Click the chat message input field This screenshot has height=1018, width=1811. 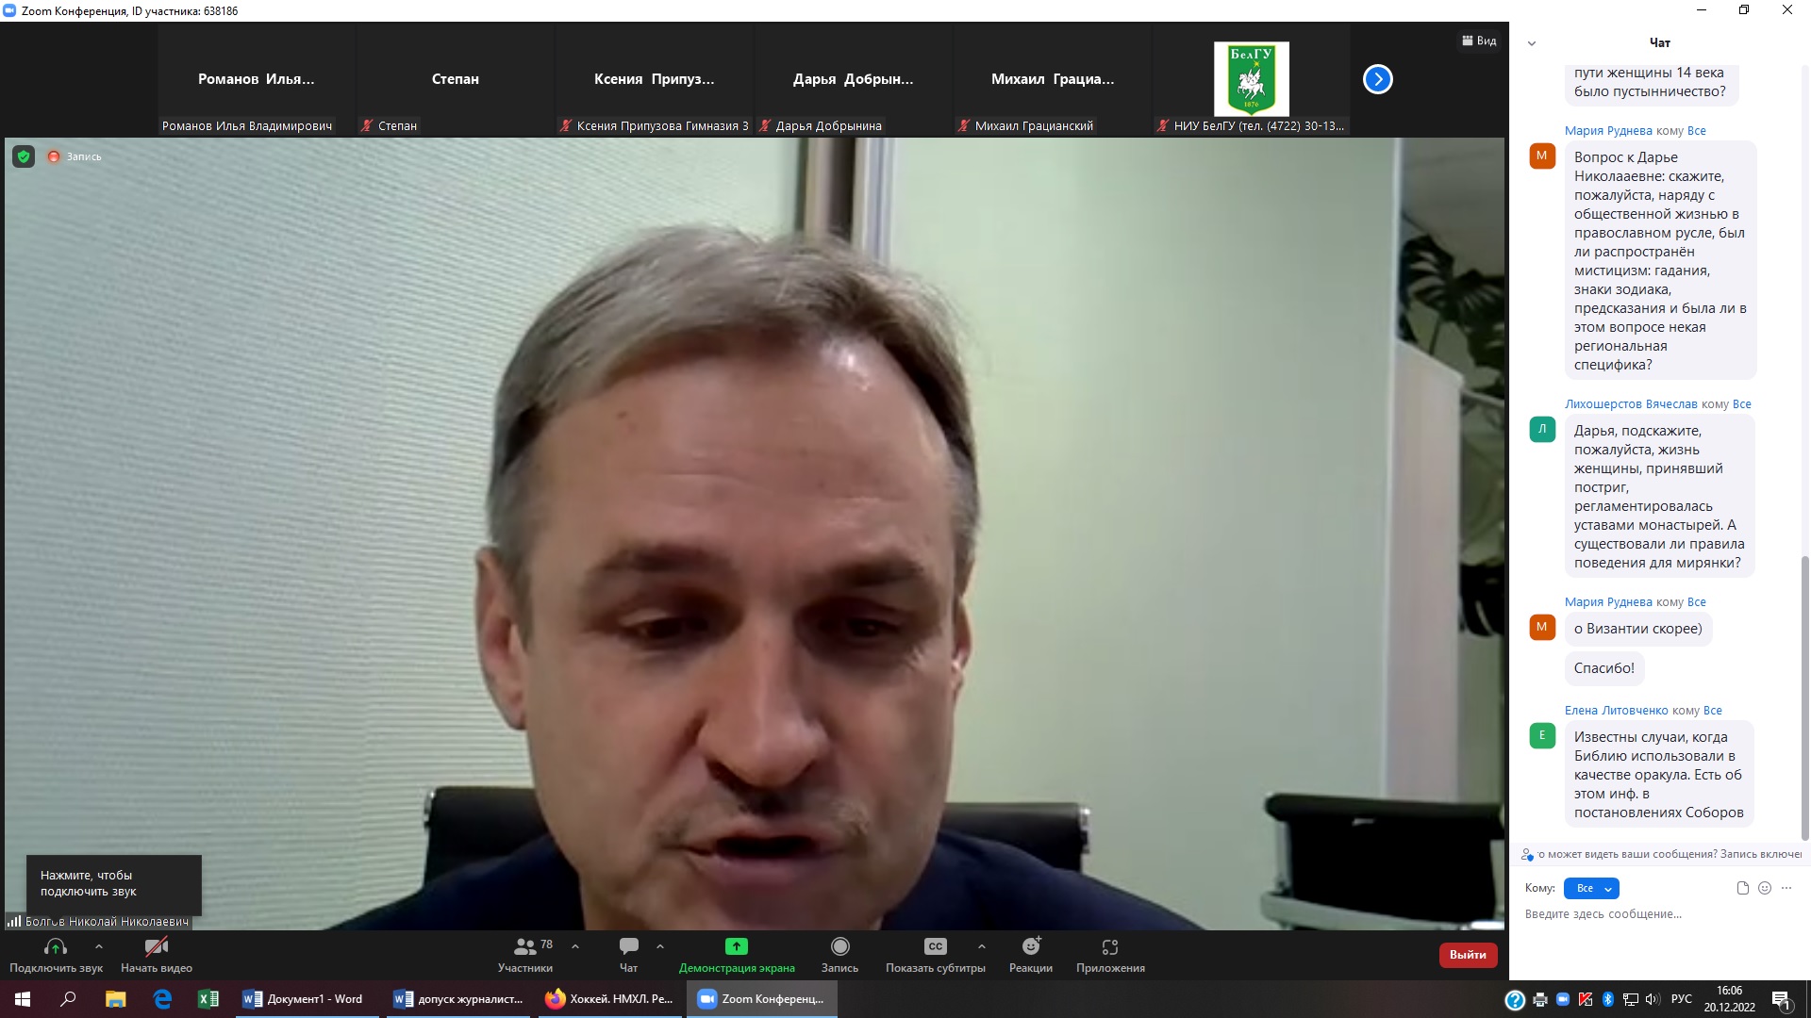click(1651, 914)
